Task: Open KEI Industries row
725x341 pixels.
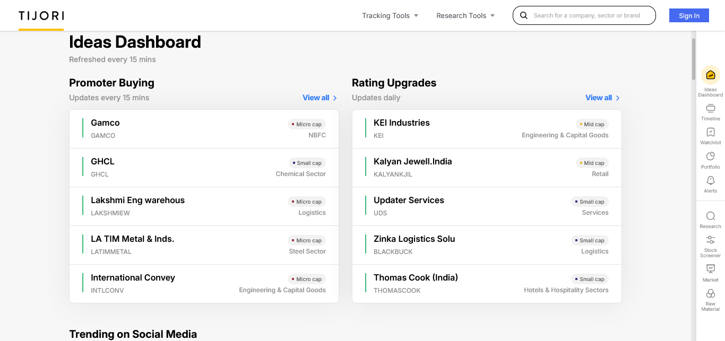Action: [x=487, y=129]
